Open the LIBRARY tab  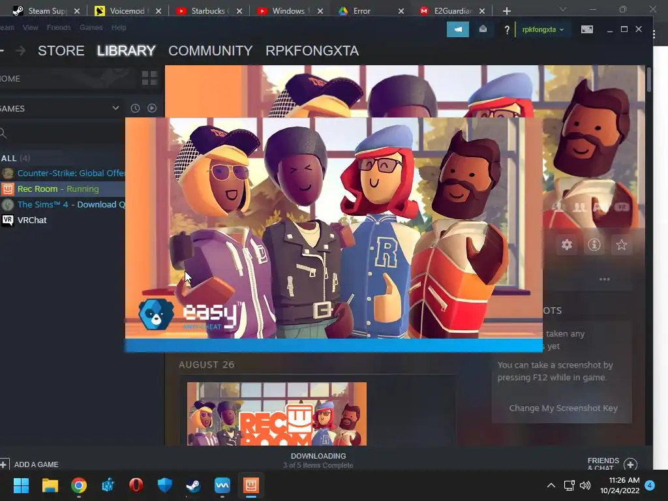click(126, 51)
